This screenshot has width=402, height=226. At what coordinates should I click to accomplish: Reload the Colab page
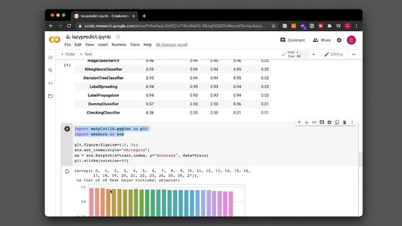click(68, 26)
